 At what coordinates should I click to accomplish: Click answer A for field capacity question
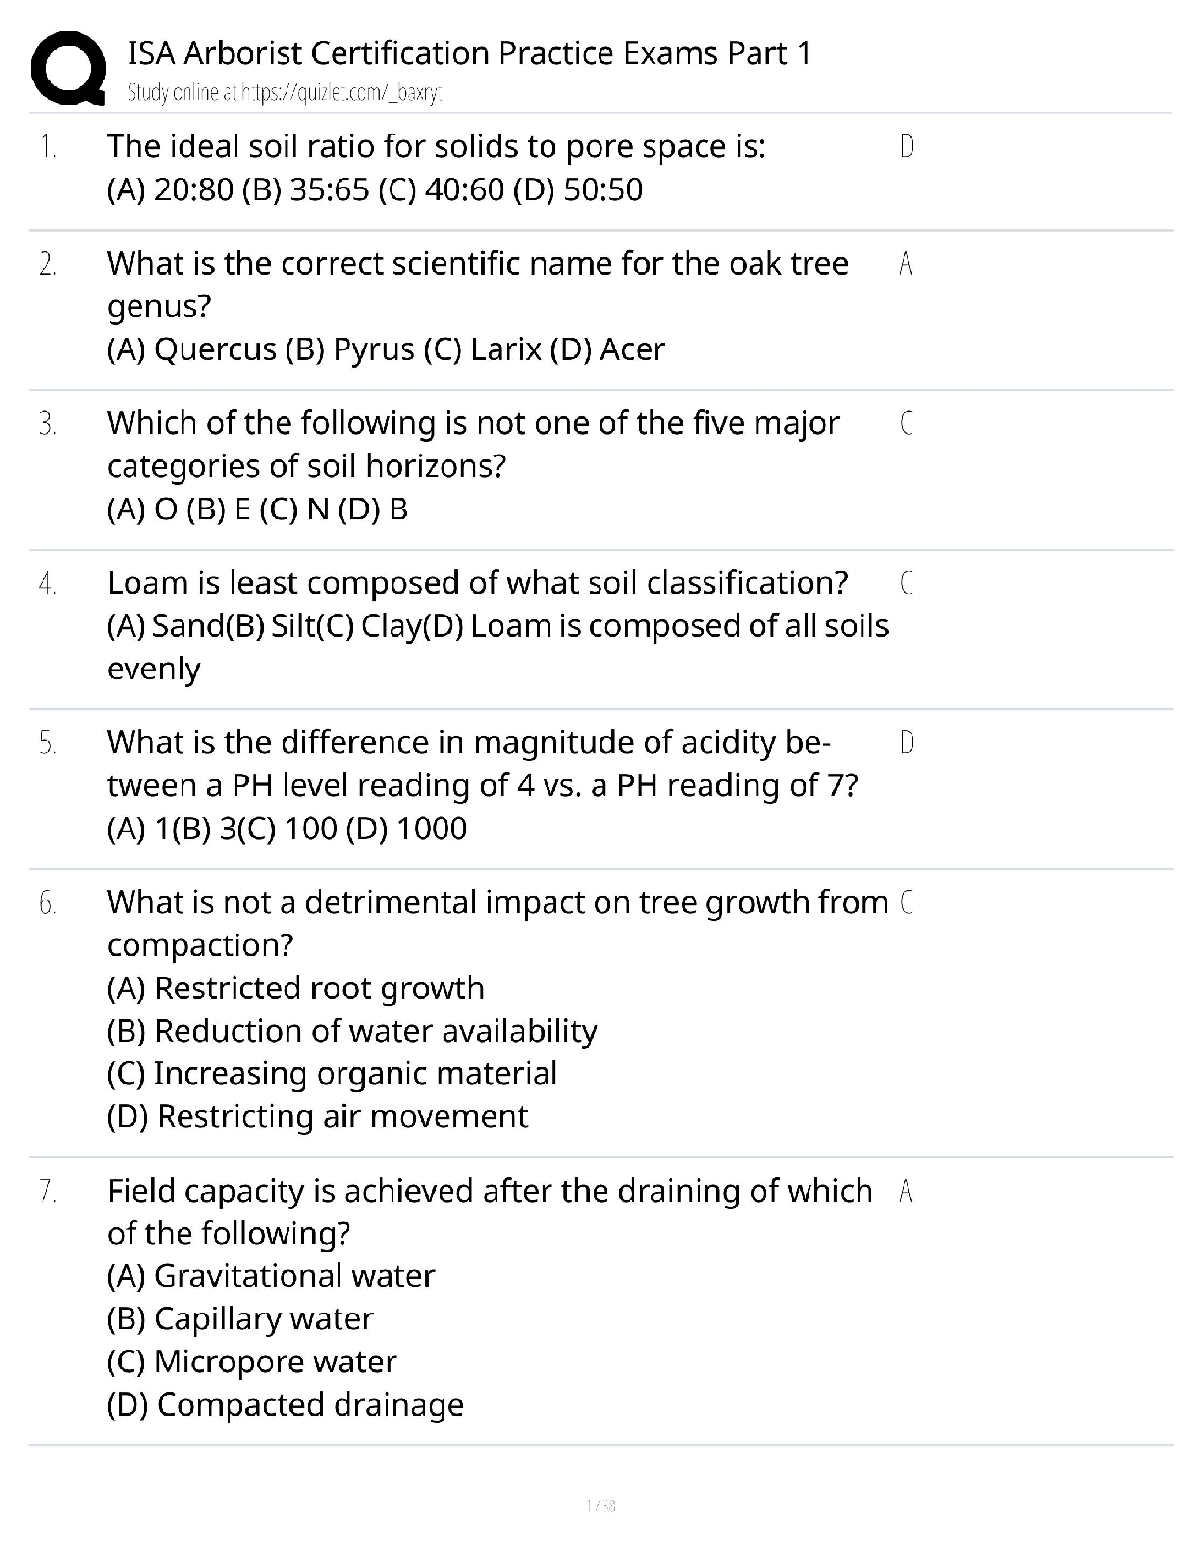click(906, 1192)
